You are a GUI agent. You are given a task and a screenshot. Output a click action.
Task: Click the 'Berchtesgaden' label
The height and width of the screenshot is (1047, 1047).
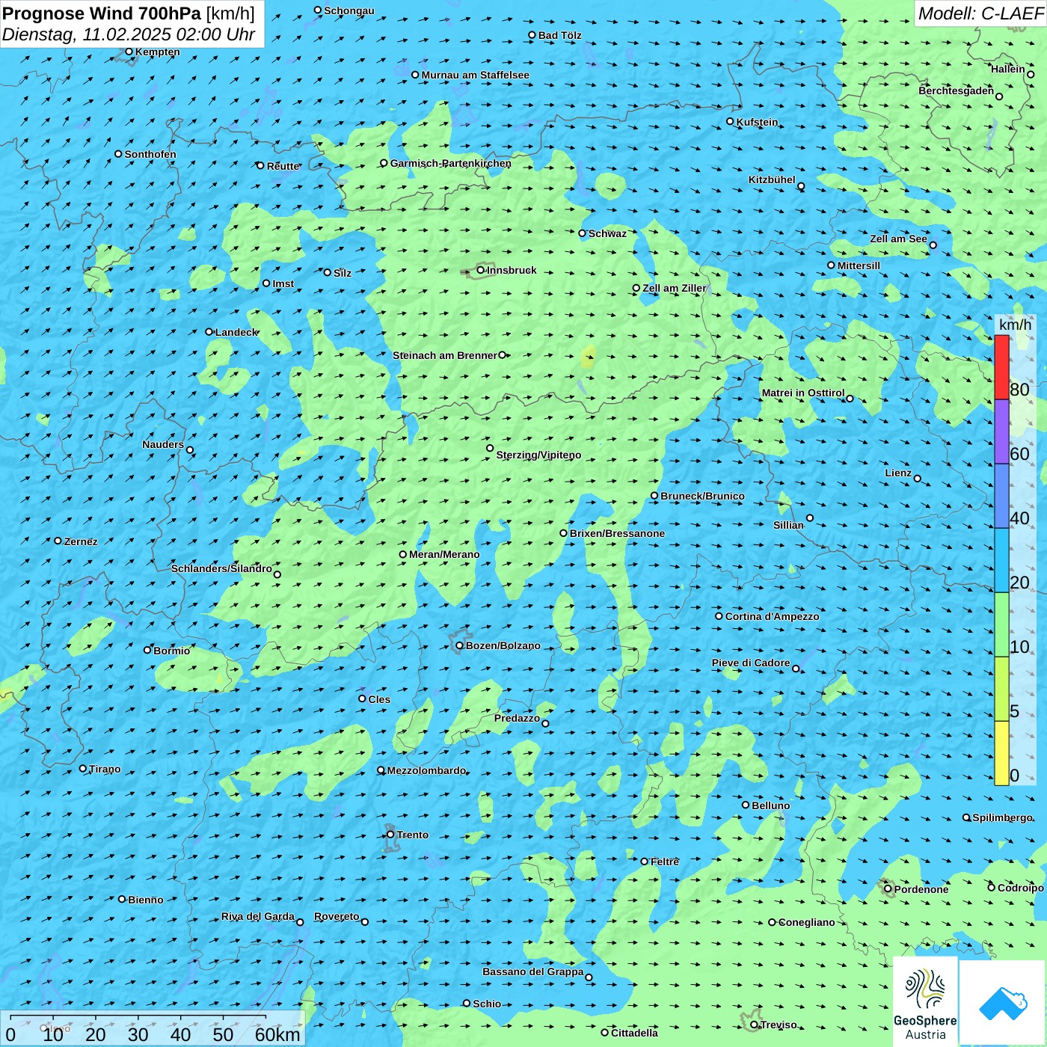point(957,90)
